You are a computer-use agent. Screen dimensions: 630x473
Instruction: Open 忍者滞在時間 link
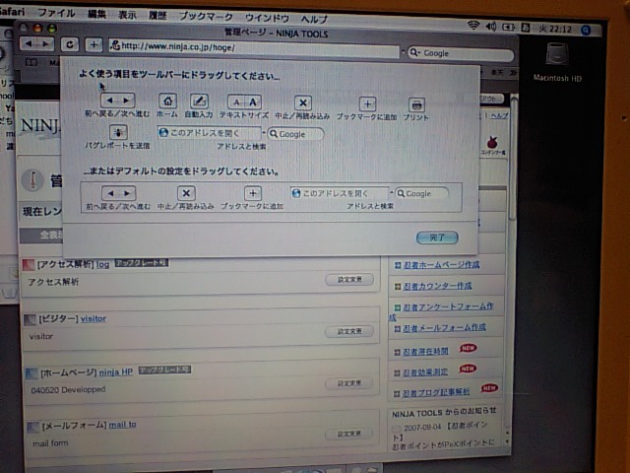425,352
